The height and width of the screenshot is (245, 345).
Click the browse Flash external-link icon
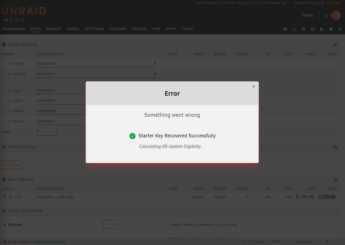(4, 197)
